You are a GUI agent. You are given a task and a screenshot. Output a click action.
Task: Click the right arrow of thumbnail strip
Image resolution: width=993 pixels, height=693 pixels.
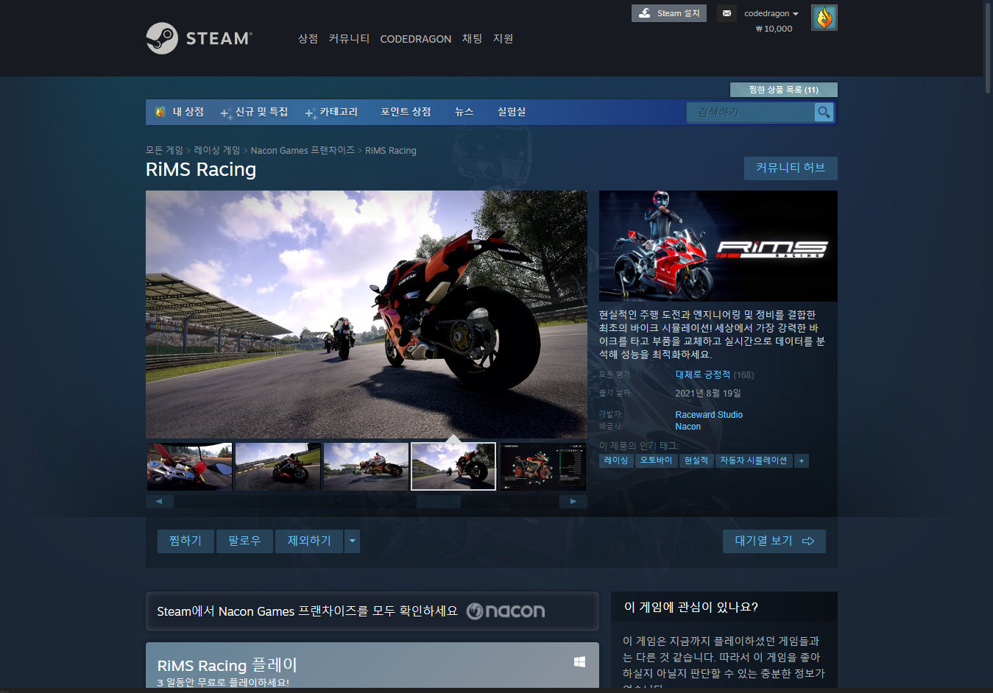(x=573, y=502)
